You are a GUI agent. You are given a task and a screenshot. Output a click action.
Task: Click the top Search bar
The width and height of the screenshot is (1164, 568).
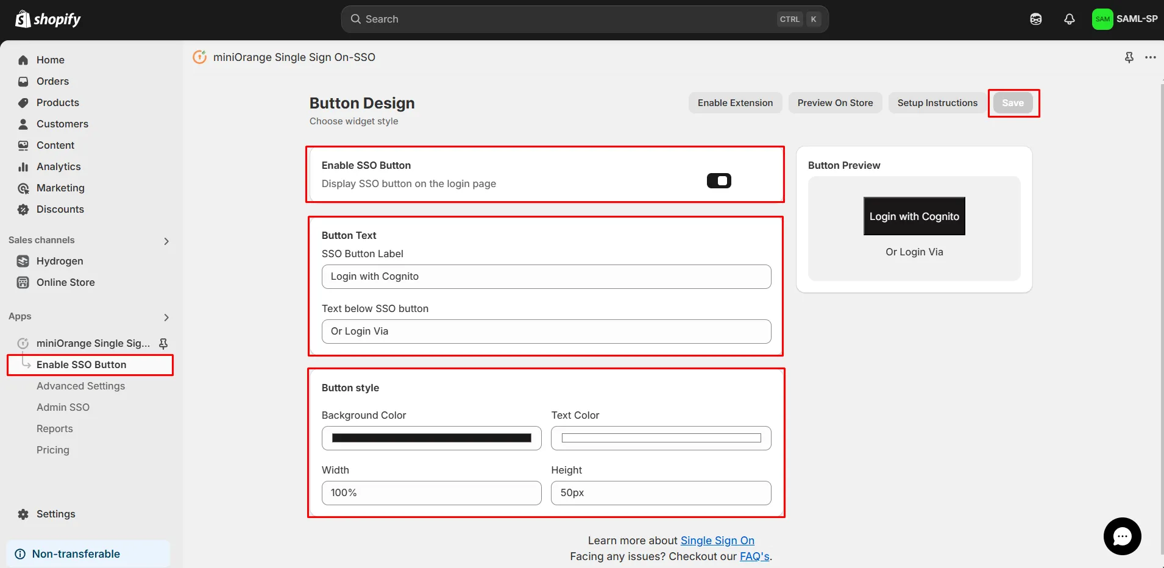pyautogui.click(x=585, y=20)
